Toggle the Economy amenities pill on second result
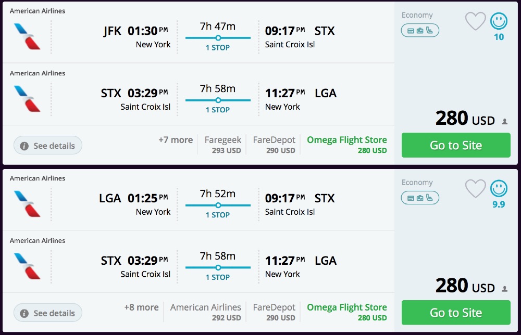 click(x=420, y=198)
